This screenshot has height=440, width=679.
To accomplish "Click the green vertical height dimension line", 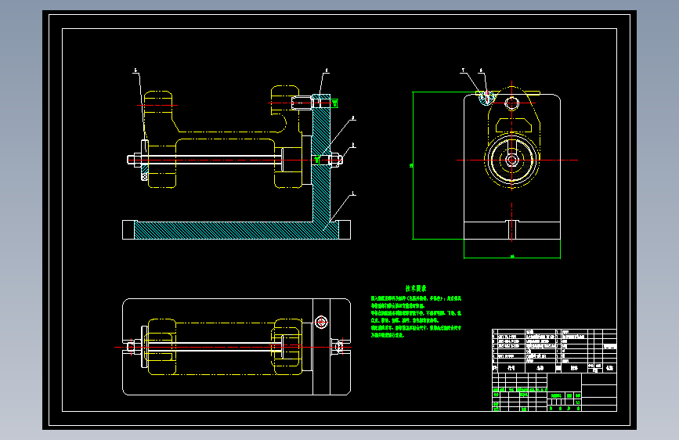I will tap(413, 165).
